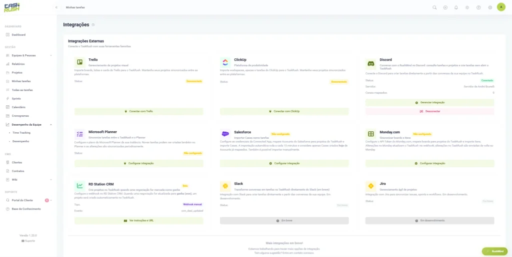The height and width of the screenshot is (257, 512).
Task: Open Dashboard in the sidebar
Action: pos(18,34)
